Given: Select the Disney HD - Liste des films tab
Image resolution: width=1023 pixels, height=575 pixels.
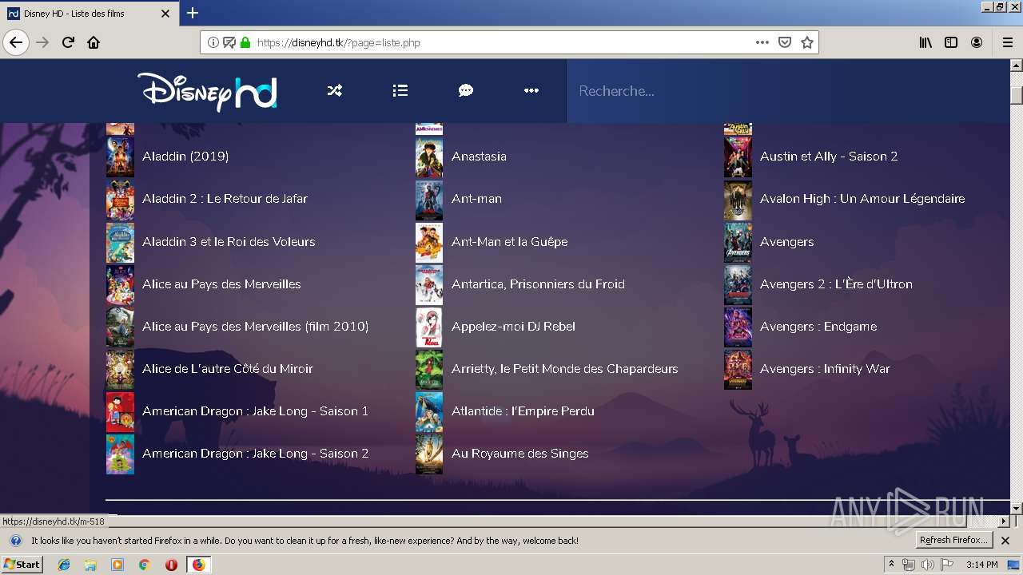Looking at the screenshot, I should [x=89, y=14].
